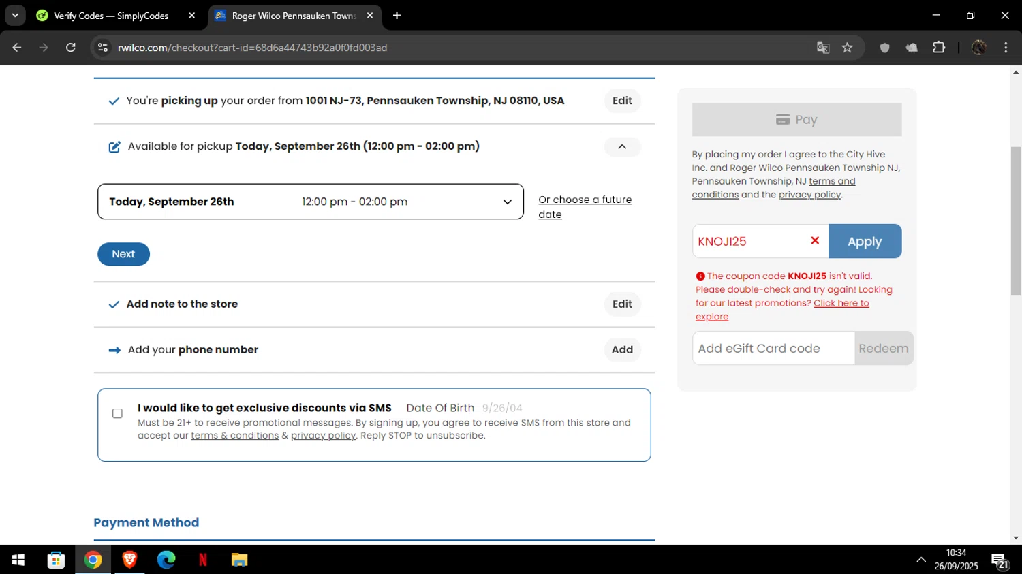Click the Date Of Birth field
The width and height of the screenshot is (1022, 574).
pyautogui.click(x=502, y=408)
